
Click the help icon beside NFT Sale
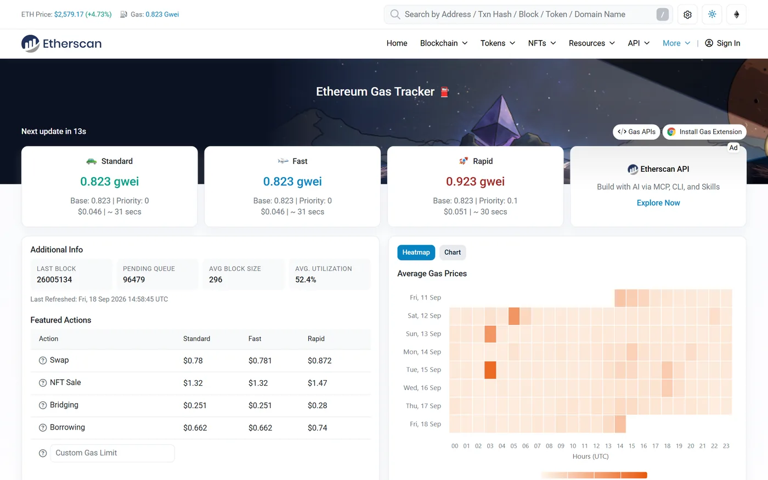point(43,383)
